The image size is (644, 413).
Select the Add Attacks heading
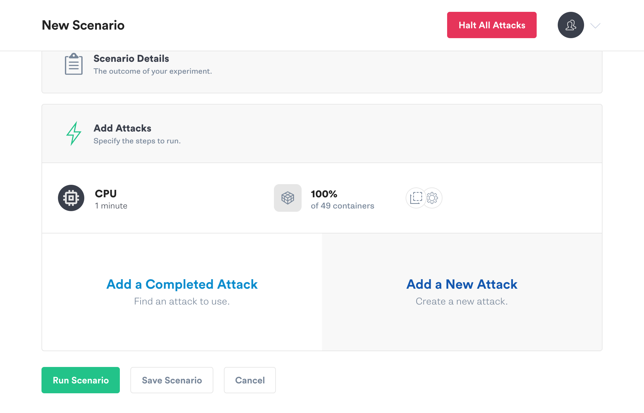pyautogui.click(x=122, y=128)
